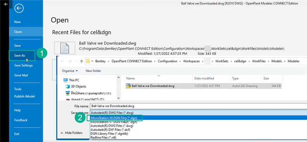Screen dimensions: 307x142
Task: Click Exit to close the application
Action: pyautogui.click(x=17, y=134)
